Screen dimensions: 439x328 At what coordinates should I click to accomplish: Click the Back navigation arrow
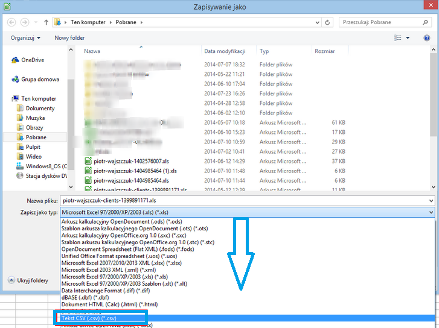(11, 22)
